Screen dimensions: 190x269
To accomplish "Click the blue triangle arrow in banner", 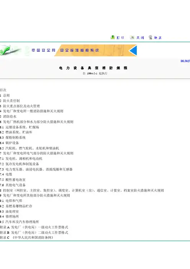I will (x=133, y=51).
